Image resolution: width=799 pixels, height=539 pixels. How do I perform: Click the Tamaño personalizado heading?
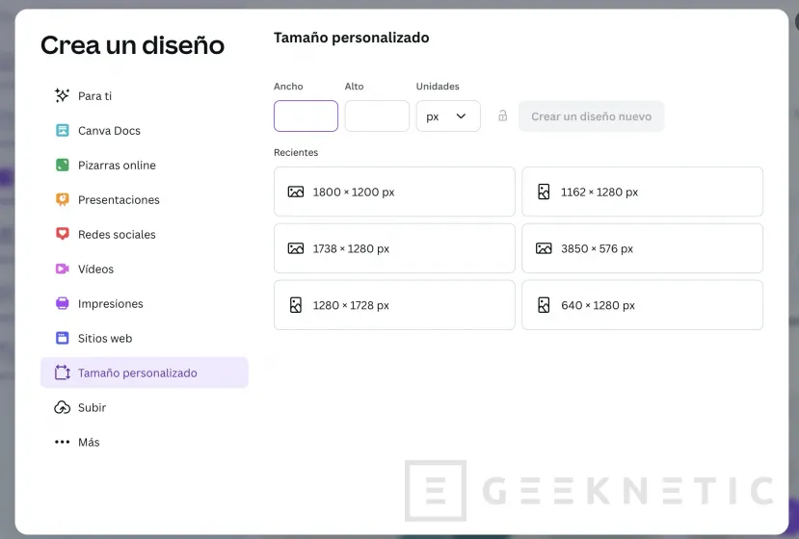pyautogui.click(x=351, y=38)
